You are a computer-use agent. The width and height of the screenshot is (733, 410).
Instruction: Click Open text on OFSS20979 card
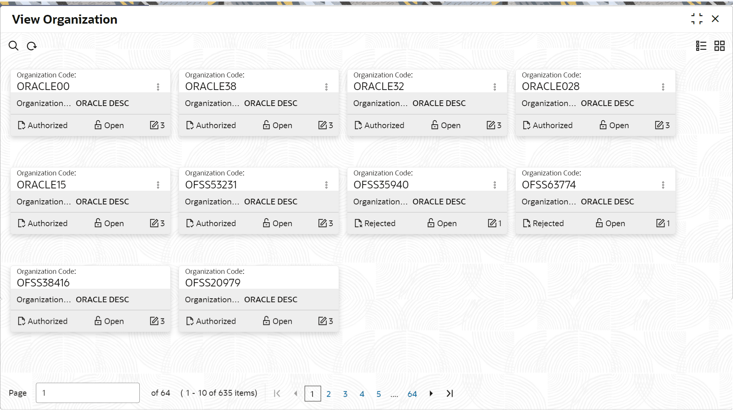283,321
